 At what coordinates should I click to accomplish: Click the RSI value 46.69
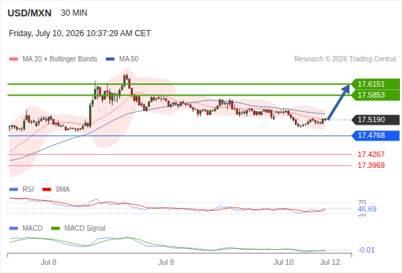tap(367, 209)
